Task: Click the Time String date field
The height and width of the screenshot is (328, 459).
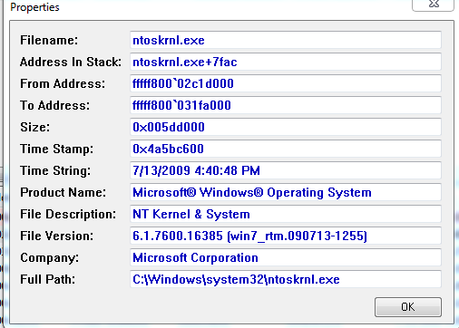Action: click(286, 170)
